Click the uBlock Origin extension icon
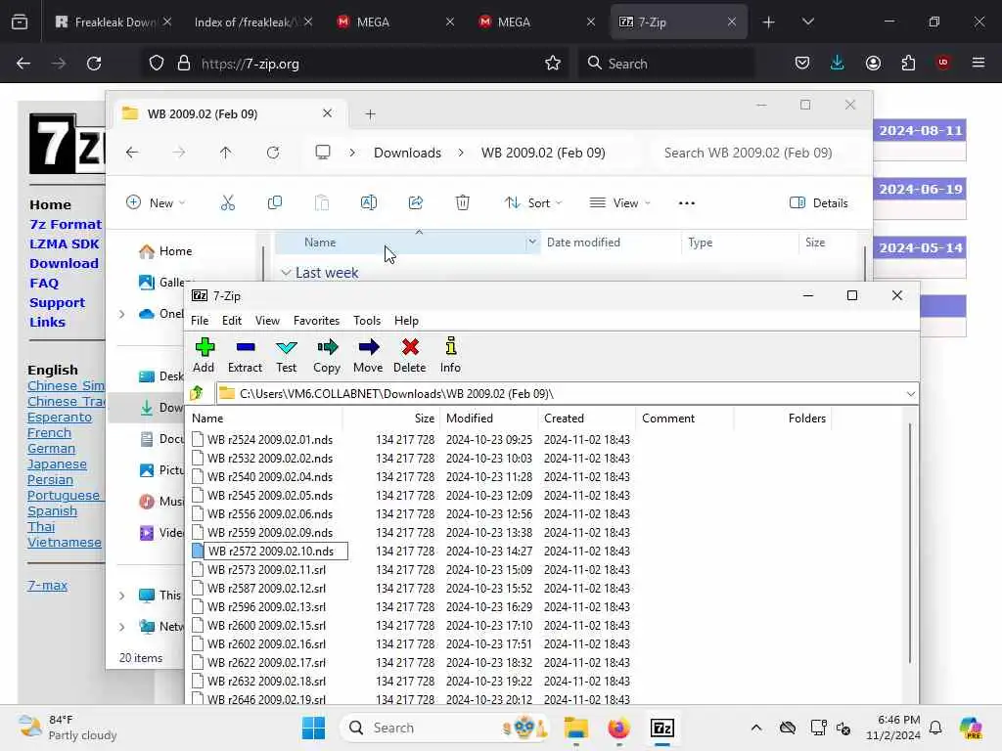Screen dimensions: 1002x751 (943, 63)
